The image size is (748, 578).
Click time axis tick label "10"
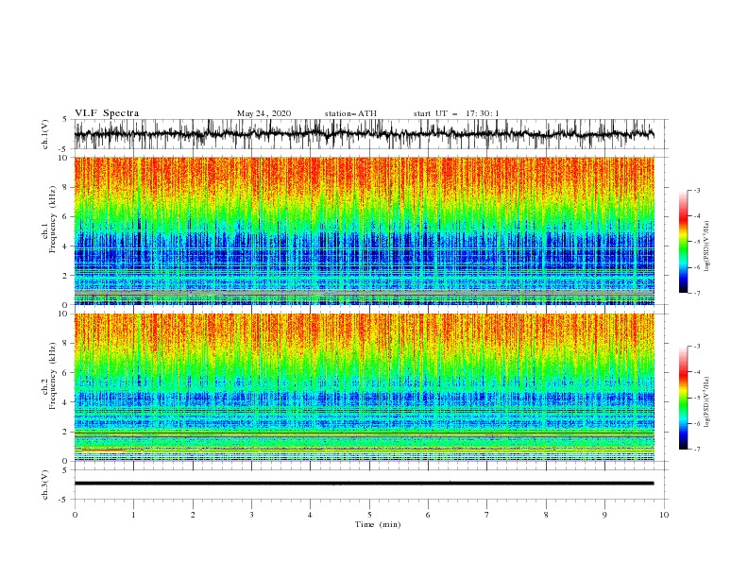[664, 515]
